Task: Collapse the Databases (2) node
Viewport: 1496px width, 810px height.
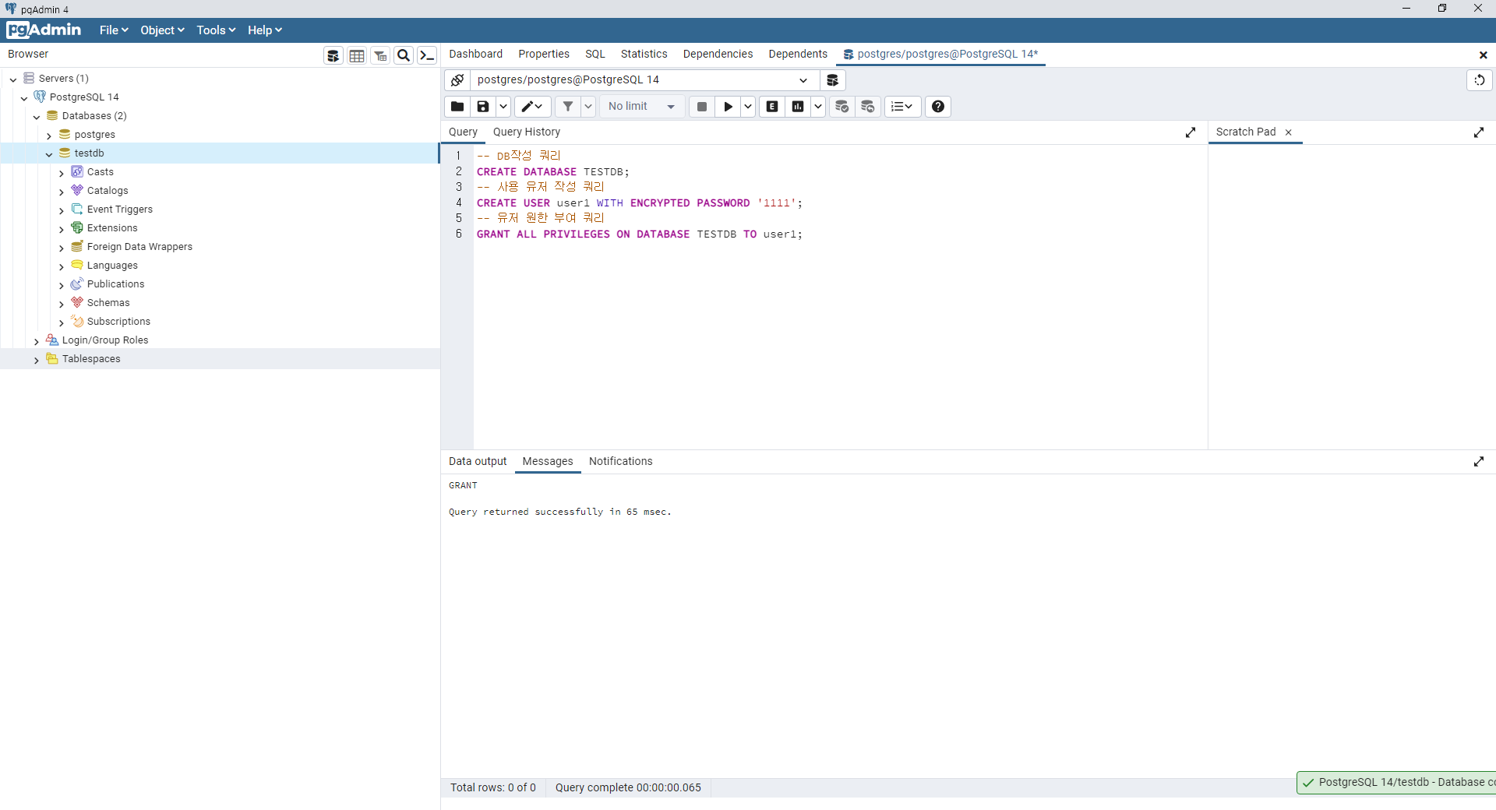Action: click(x=37, y=117)
